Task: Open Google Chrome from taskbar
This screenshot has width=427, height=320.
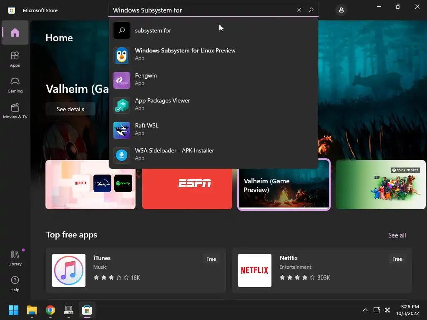Action: pyautogui.click(x=50, y=310)
